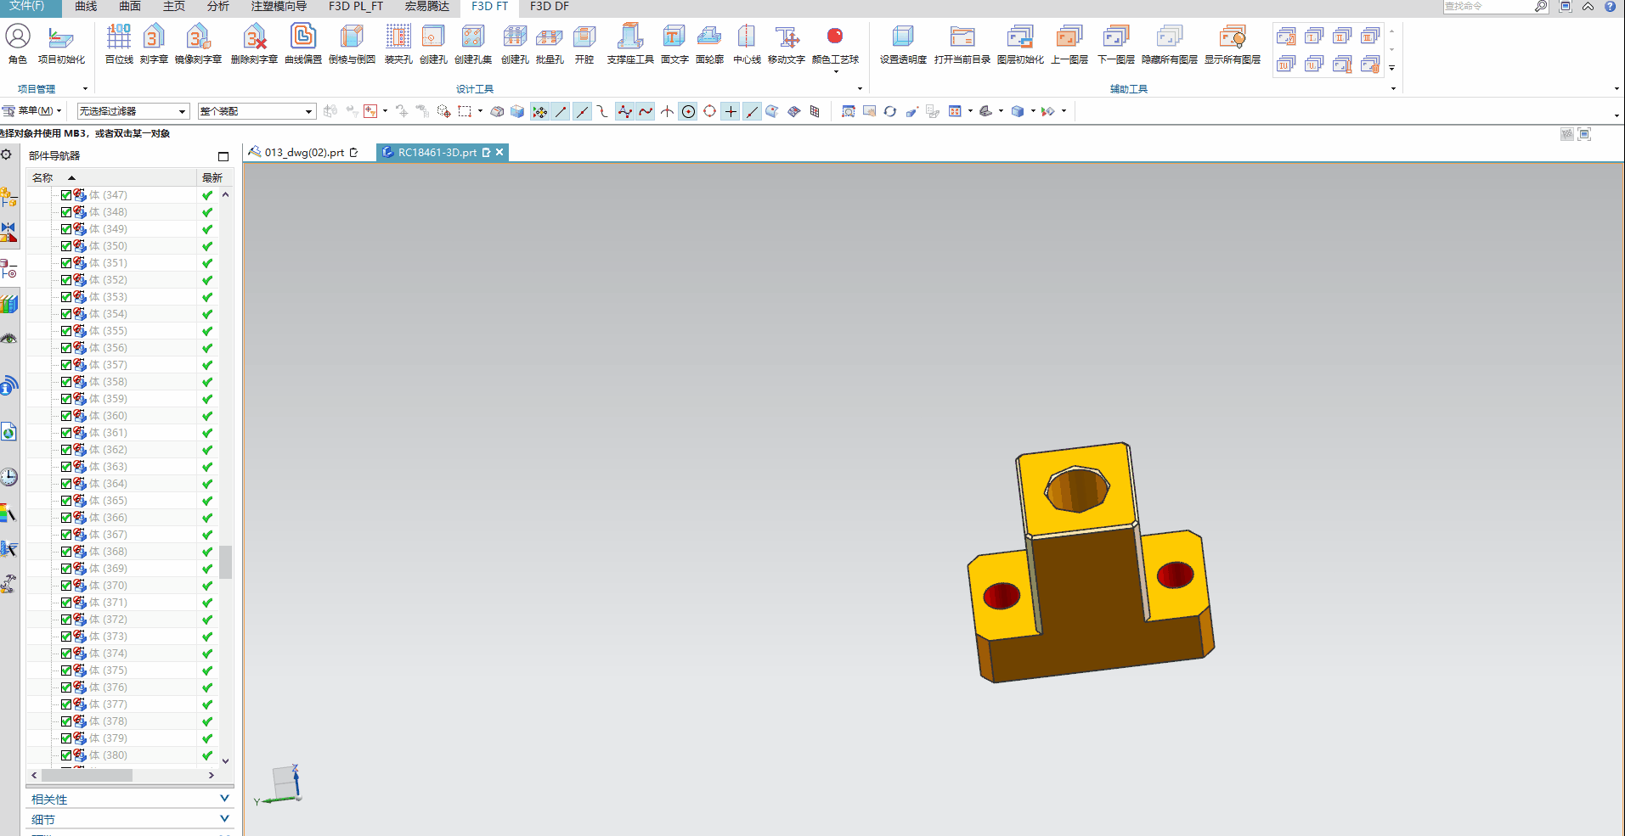1625x836 pixels.
Task: Toggle visibility checkbox of 体 (356)
Action: 66,348
